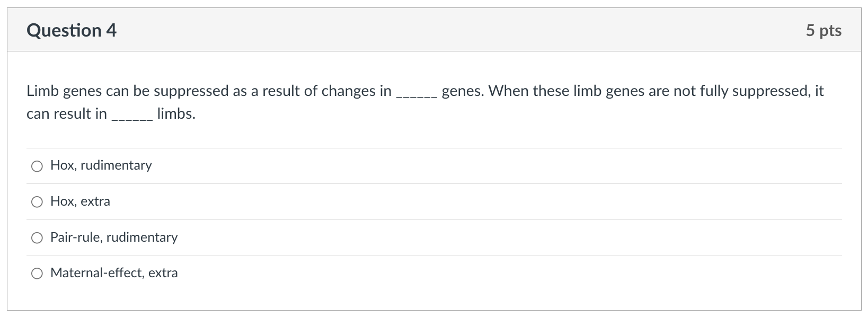Click the word "limbs." ending the question
Viewport: 867px width, 317px height.
176,114
